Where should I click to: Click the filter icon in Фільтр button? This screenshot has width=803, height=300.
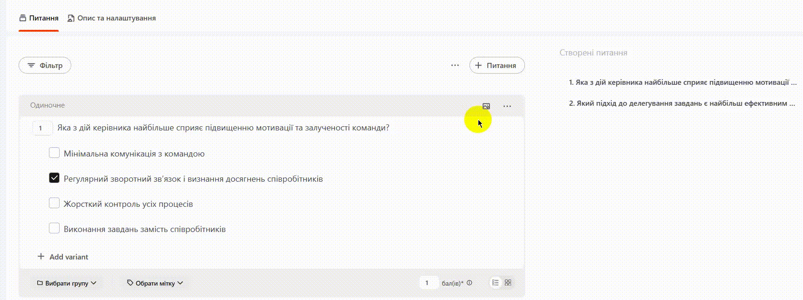[31, 65]
